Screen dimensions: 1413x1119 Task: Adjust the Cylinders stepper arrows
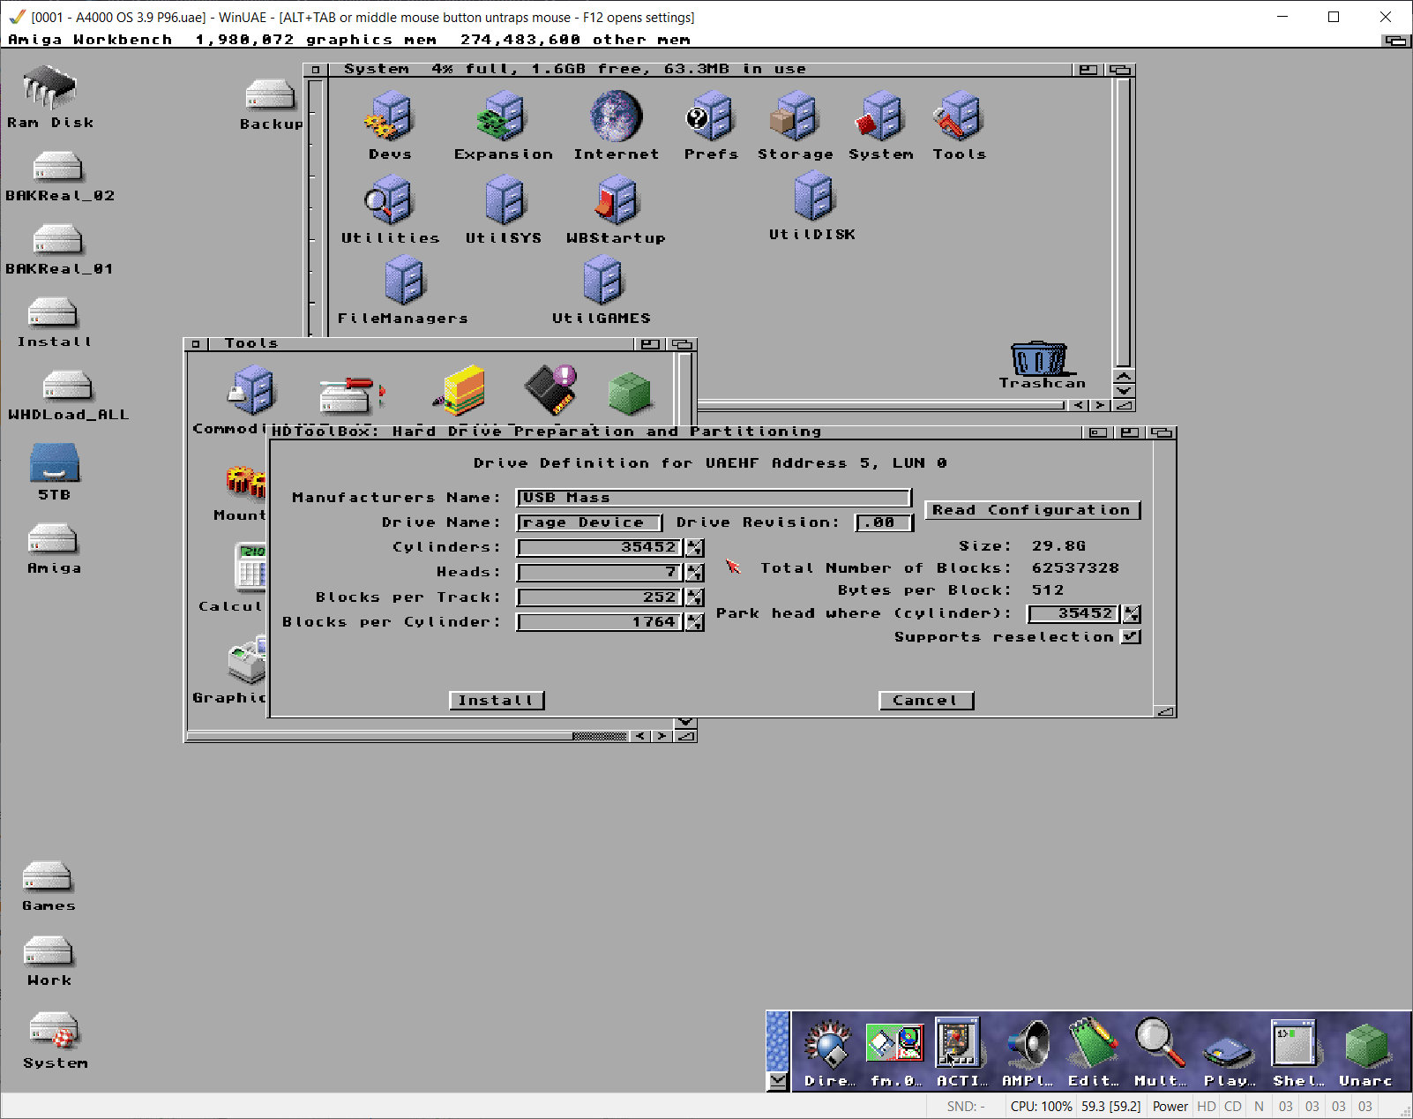point(695,547)
